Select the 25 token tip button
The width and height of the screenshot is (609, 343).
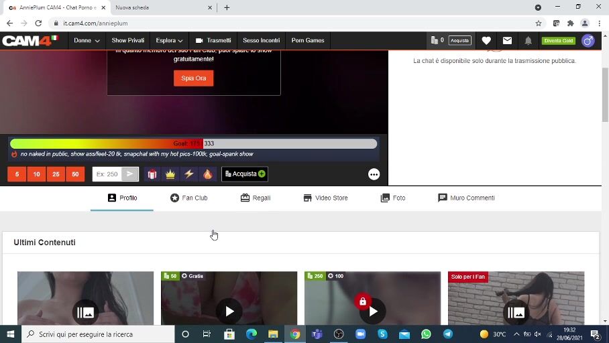tap(56, 174)
